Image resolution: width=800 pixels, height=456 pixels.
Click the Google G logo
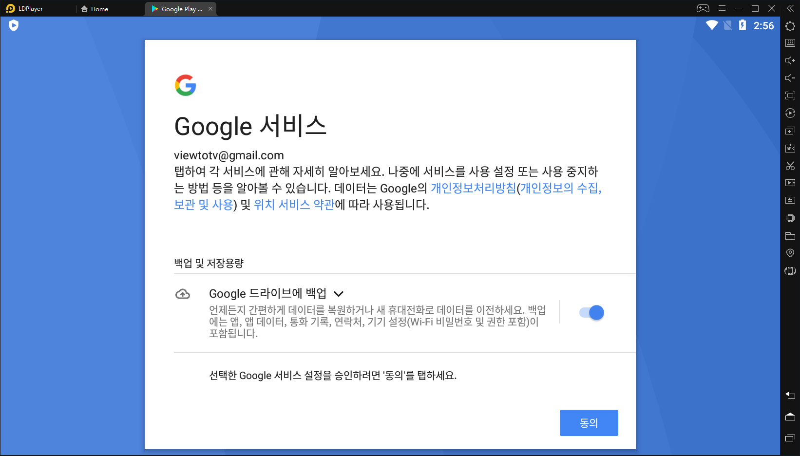(x=185, y=85)
